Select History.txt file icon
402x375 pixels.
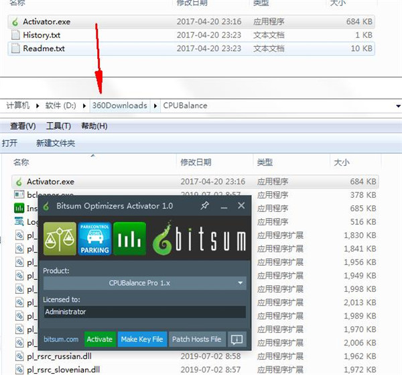pos(15,35)
